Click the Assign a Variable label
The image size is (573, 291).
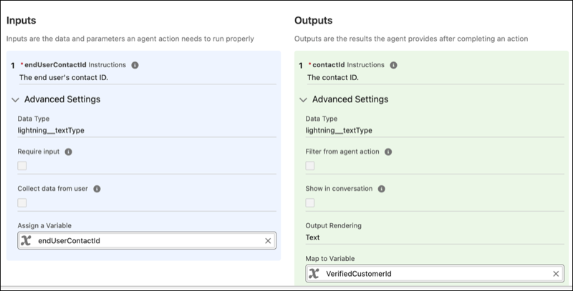pyautogui.click(x=44, y=226)
